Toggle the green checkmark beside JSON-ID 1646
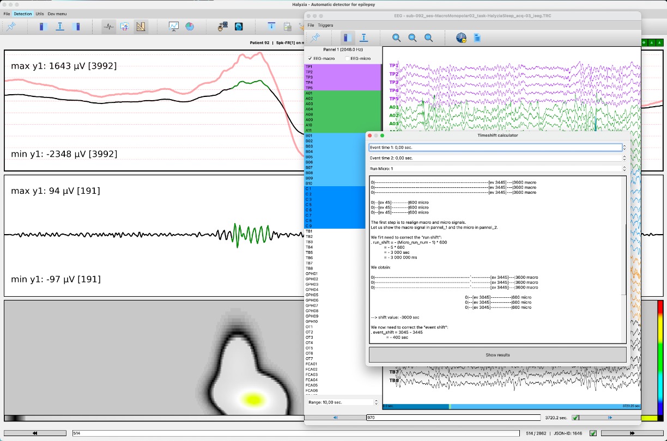Screen dimensions: 667x441 (593, 433)
